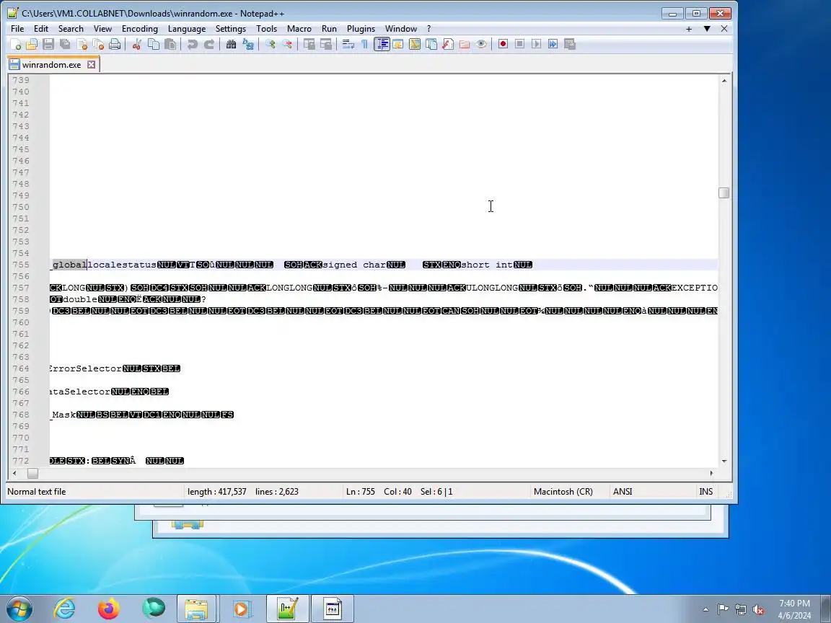Click ANSI encoding in status bar
This screenshot has height=623, width=831.
point(623,492)
